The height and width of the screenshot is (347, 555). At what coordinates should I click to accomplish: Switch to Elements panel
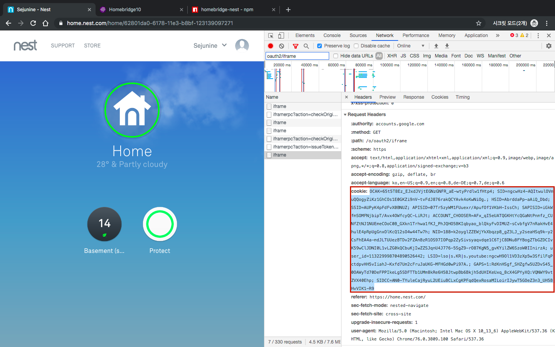click(305, 35)
